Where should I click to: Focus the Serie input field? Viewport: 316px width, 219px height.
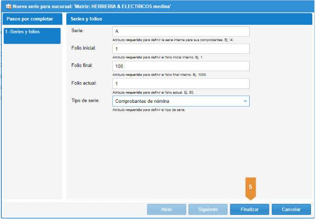(181, 31)
